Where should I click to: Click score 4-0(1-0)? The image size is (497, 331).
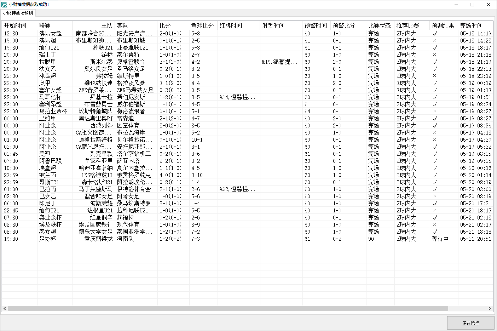pos(170,175)
